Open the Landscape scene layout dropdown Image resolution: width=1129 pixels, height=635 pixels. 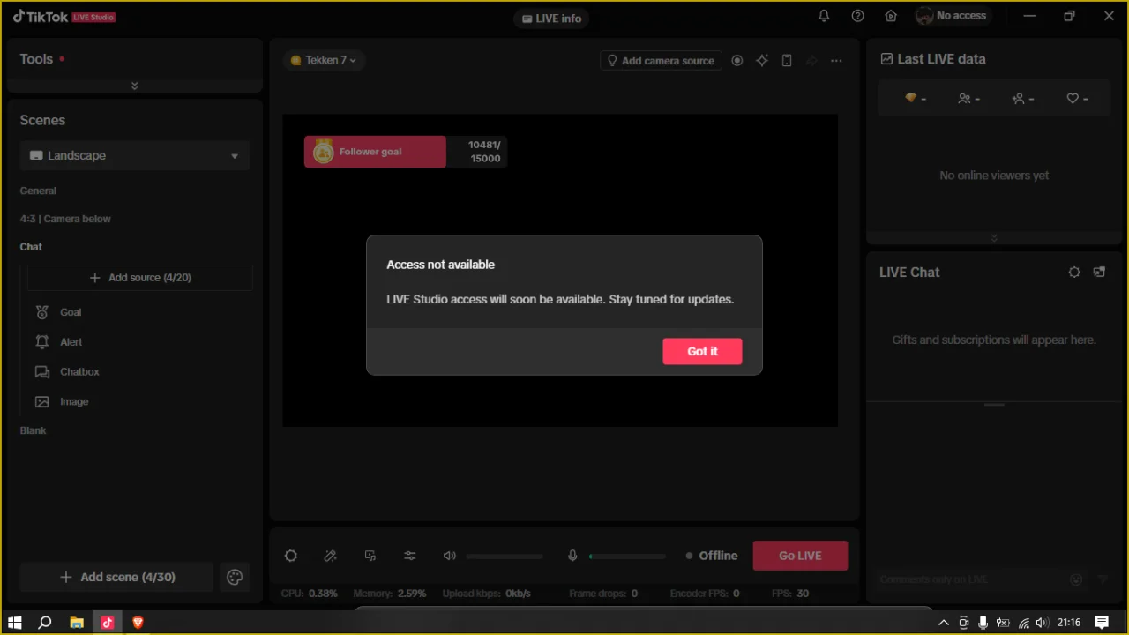(x=135, y=155)
